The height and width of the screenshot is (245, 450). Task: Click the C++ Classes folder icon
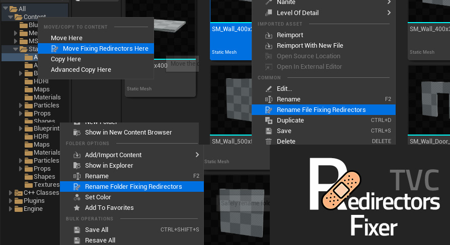tap(18, 193)
